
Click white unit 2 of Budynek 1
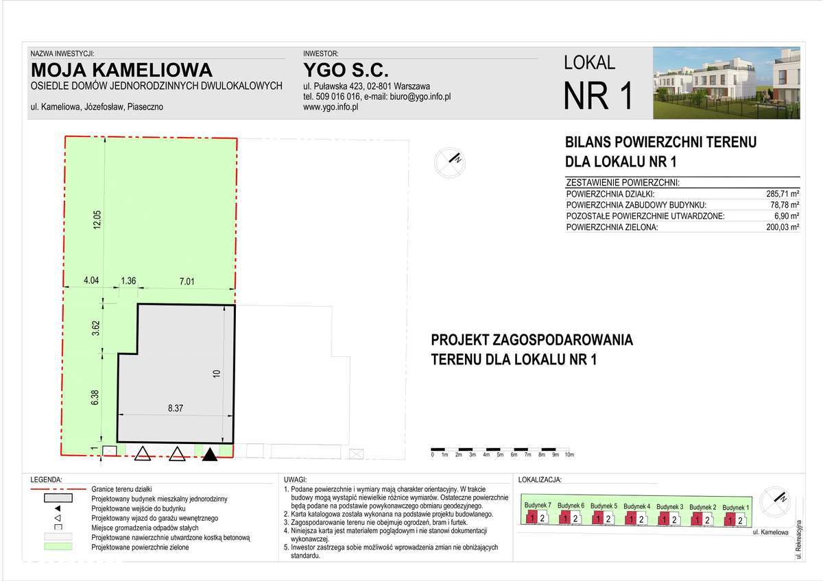[740, 520]
